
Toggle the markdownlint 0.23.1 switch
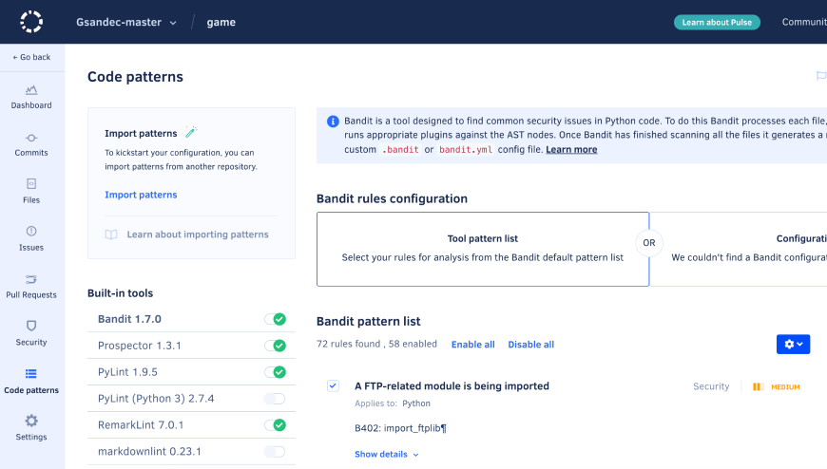click(x=275, y=452)
